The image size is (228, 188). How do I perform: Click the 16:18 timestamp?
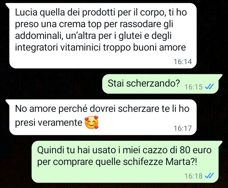point(193,176)
